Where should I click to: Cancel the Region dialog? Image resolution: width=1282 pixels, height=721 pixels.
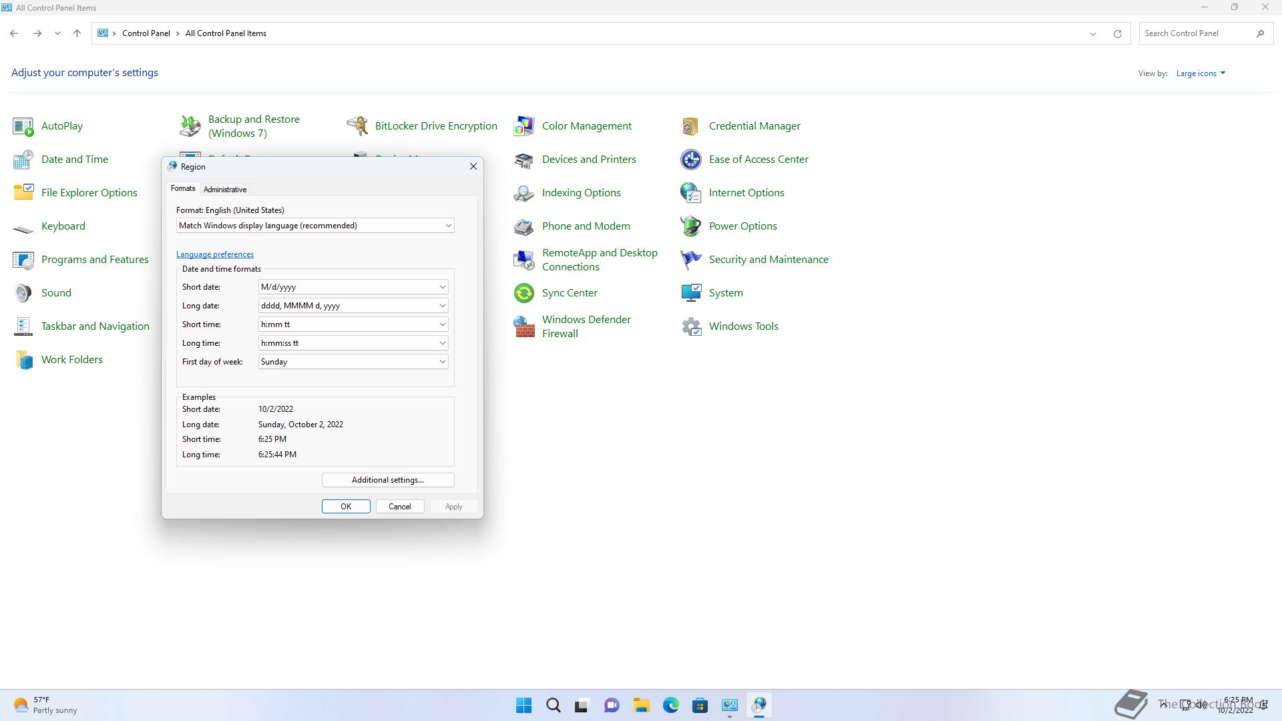(400, 507)
